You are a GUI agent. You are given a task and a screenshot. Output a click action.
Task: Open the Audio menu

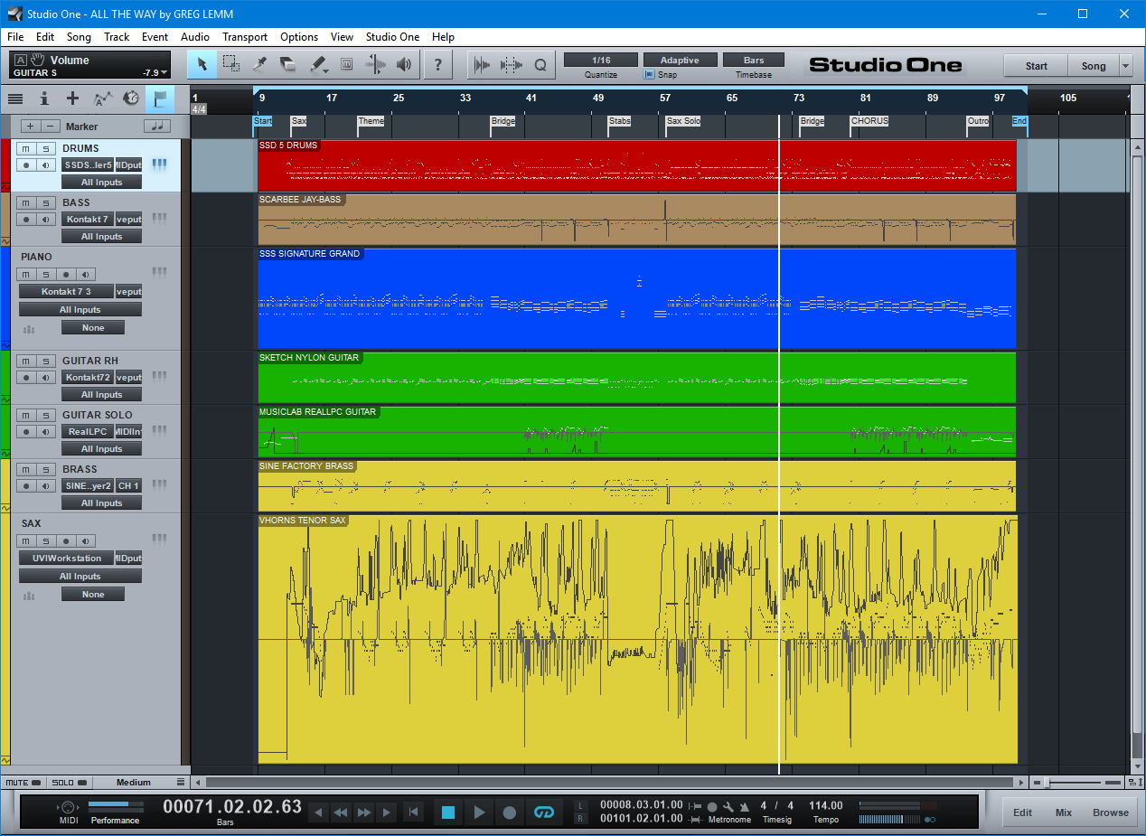195,37
